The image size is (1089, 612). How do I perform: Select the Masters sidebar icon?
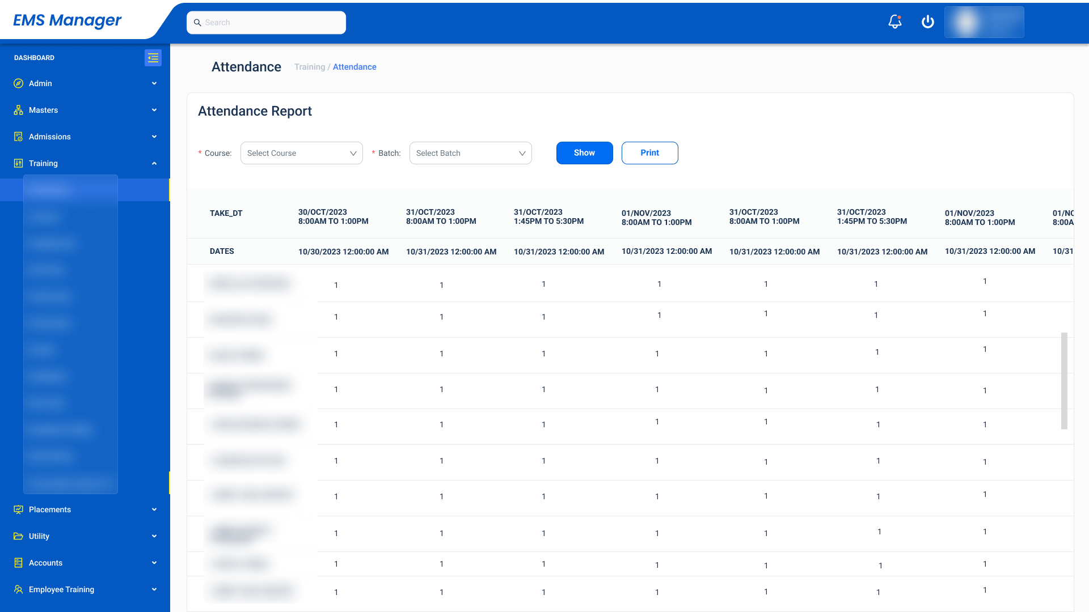[19, 110]
